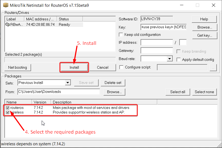Enable the Apply default config checkbox
Screen dimensions: 222x148
pos(179,59)
